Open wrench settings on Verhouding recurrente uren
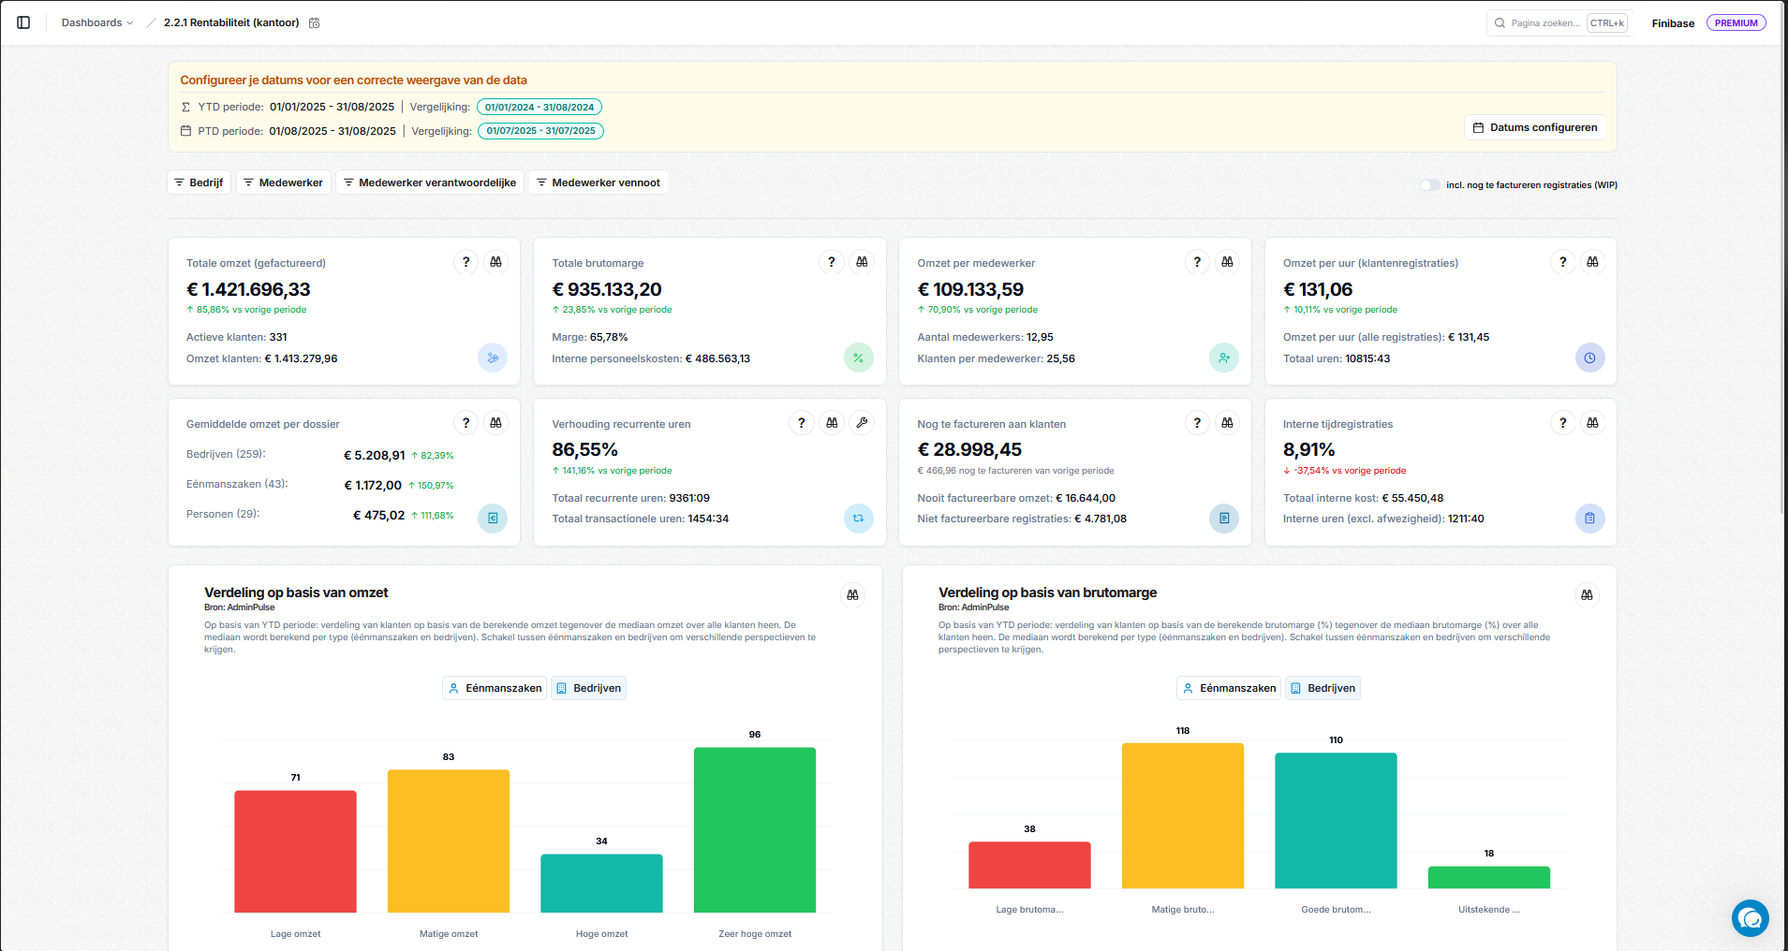 [862, 423]
